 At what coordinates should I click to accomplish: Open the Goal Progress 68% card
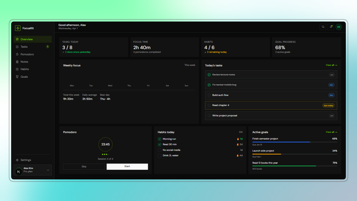307,47
